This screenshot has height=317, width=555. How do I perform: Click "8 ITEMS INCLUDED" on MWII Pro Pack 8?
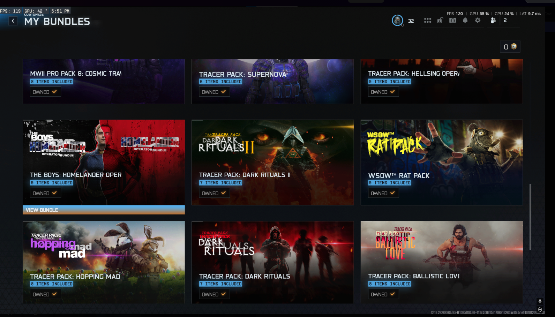pos(52,82)
